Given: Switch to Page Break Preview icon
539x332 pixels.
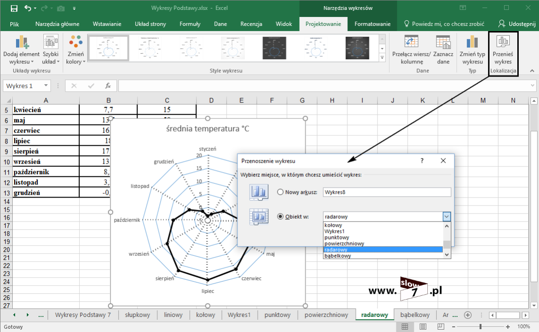Looking at the screenshot, I should [441, 326].
